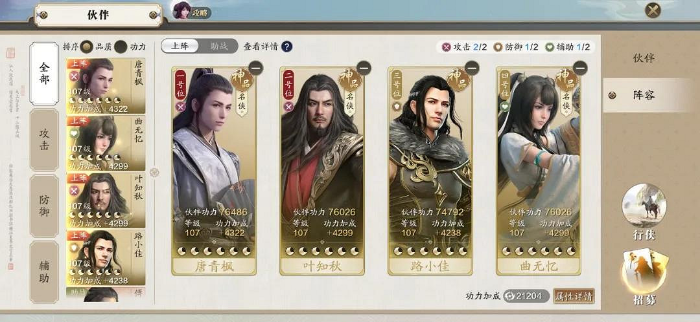
Task: Open the 行侠 horse rider icon
Action: click(x=644, y=206)
